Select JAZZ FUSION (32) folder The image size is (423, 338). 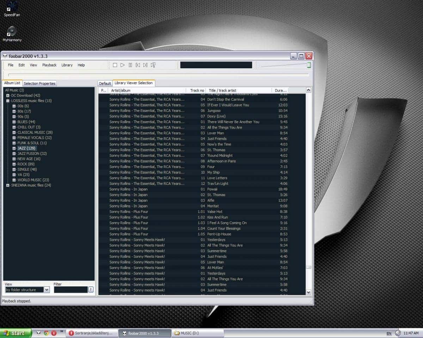pyautogui.click(x=32, y=154)
